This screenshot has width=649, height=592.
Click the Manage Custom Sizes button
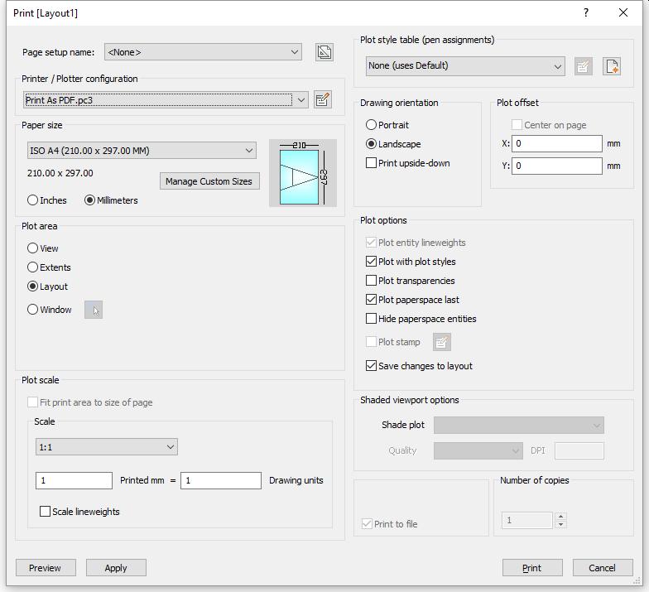tap(209, 181)
